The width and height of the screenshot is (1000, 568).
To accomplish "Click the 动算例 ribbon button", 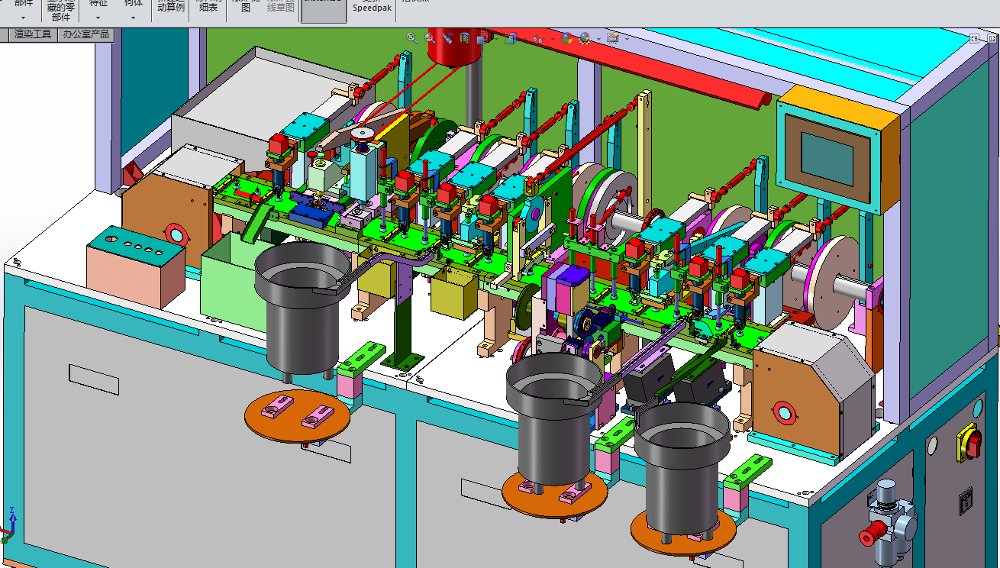I will 171,7.
